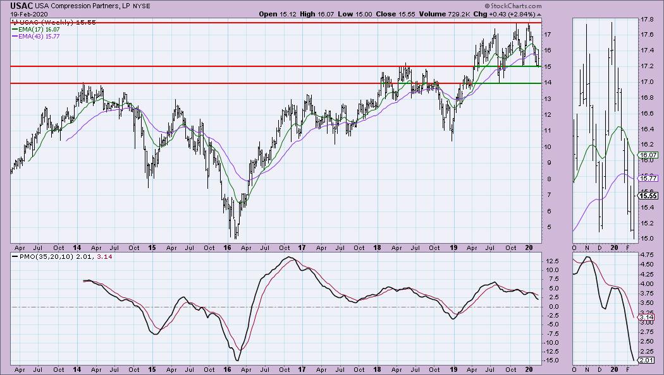Viewport: 664px width, 375px height.
Task: Click the 14 price axis label on main chart
Action: [x=547, y=83]
